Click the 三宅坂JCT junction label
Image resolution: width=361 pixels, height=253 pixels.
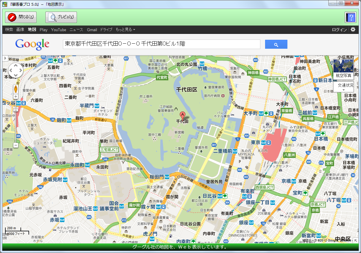(x=109, y=149)
